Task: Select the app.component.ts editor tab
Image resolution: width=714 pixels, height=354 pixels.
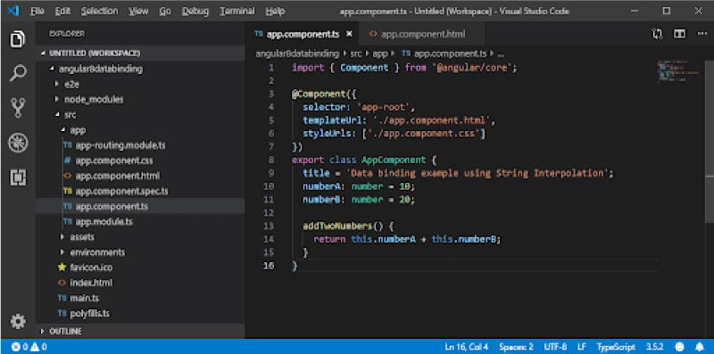Action: pos(303,34)
